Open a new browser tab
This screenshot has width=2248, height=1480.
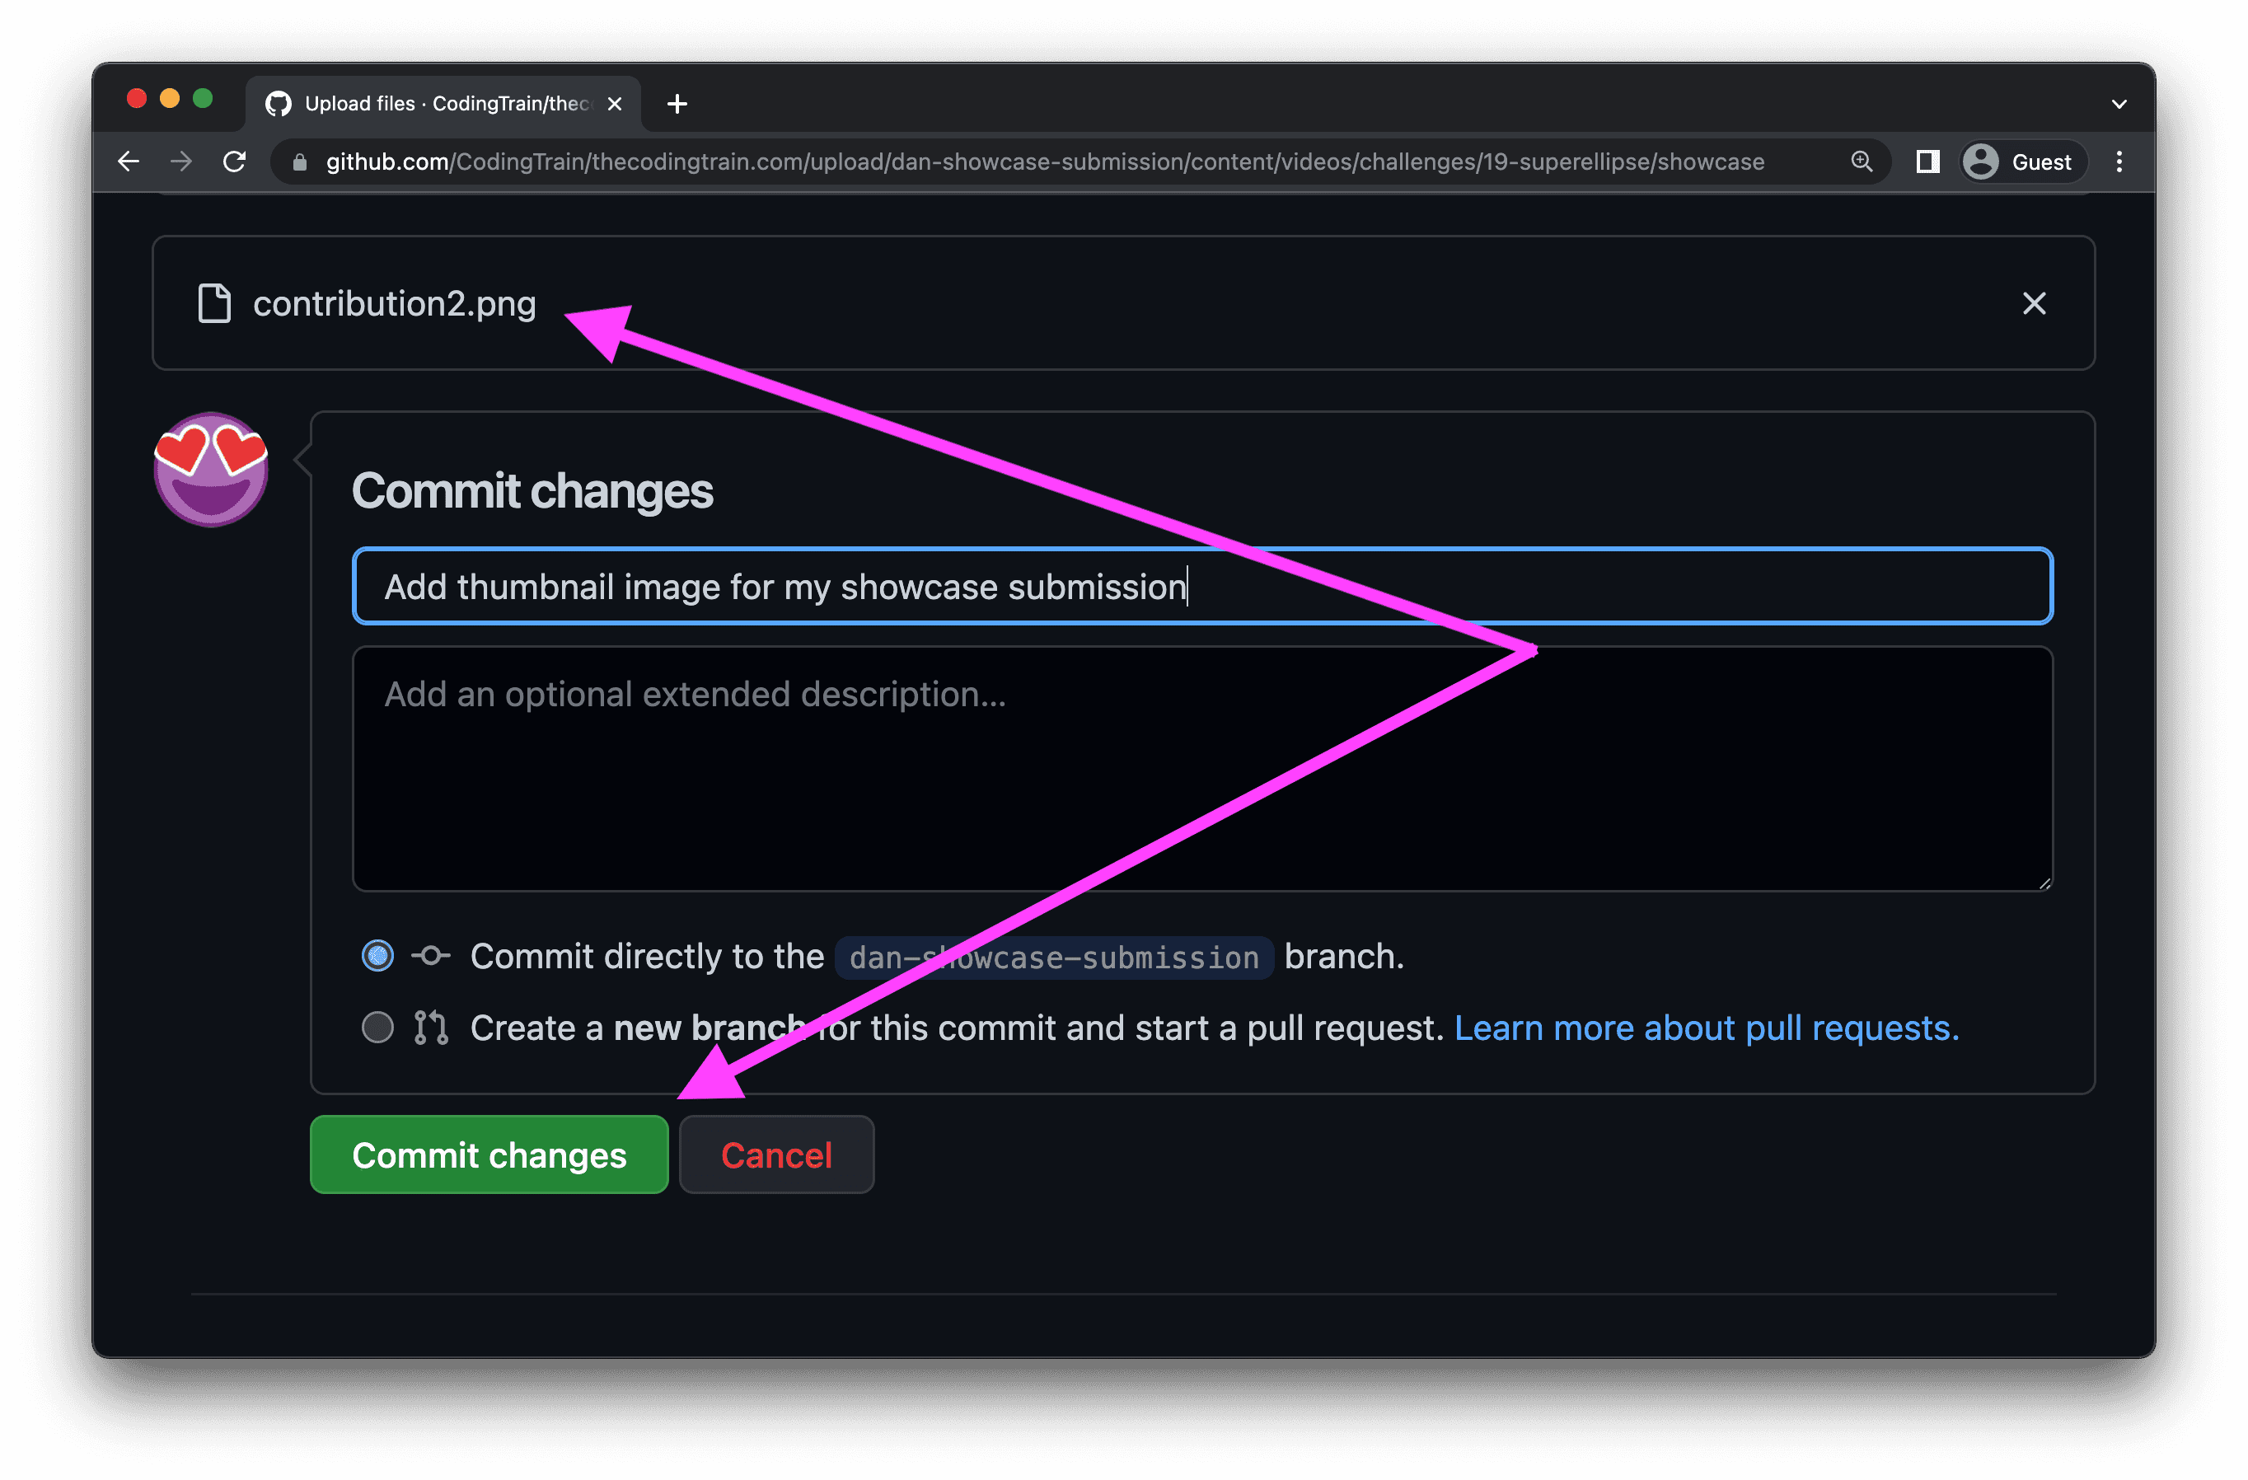(677, 104)
